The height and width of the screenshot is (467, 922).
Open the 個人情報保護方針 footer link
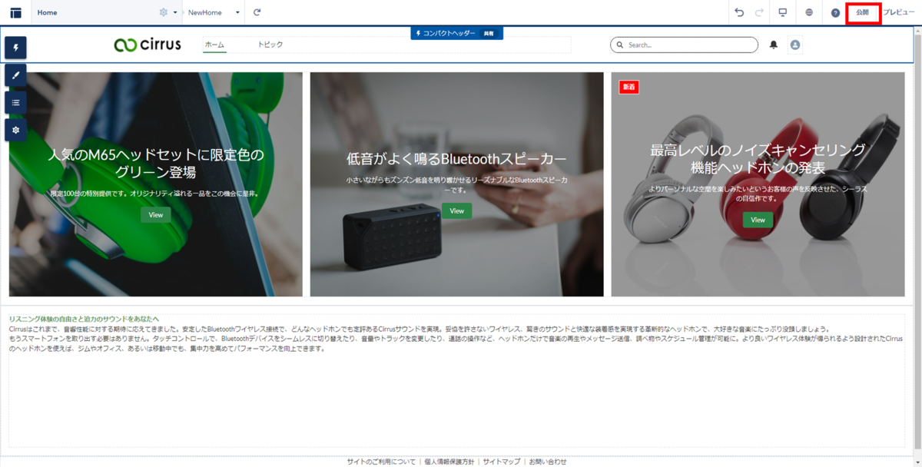pos(449,462)
